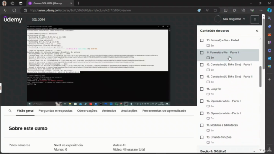Open the tab actions icon in the title bar
Viewport: 274px width, 154px height.
tap(21, 3)
